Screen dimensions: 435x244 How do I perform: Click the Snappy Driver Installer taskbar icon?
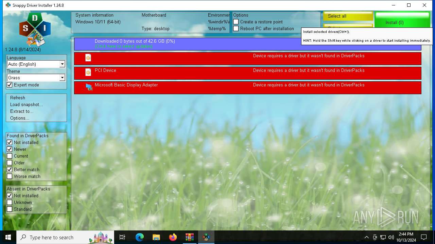coord(206,237)
